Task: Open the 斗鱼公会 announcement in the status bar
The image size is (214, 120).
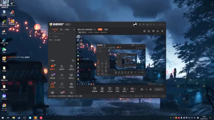Action: tap(66, 96)
